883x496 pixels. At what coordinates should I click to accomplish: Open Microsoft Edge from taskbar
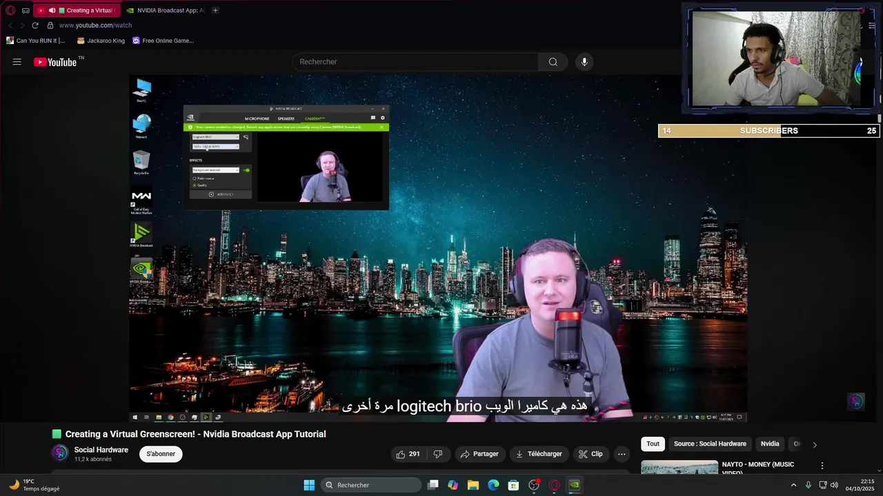point(493,485)
